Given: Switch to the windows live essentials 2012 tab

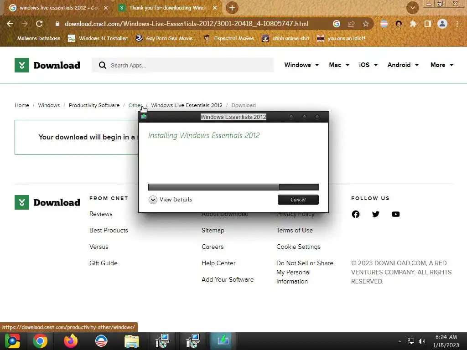Looking at the screenshot, I should pos(58,8).
